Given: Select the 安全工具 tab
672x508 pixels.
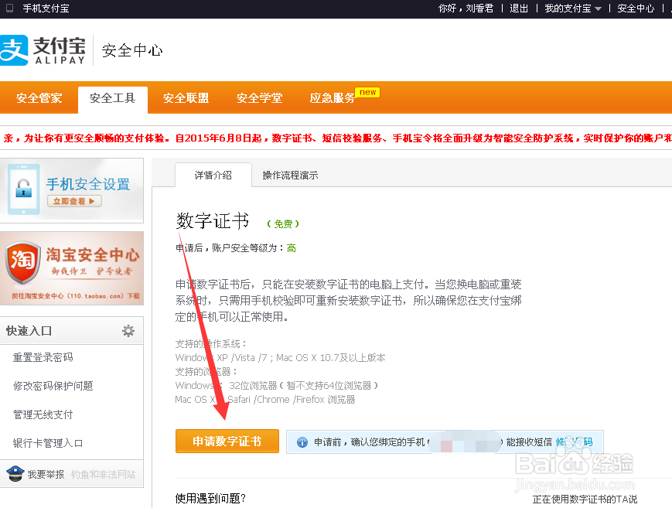Looking at the screenshot, I should 113,98.
